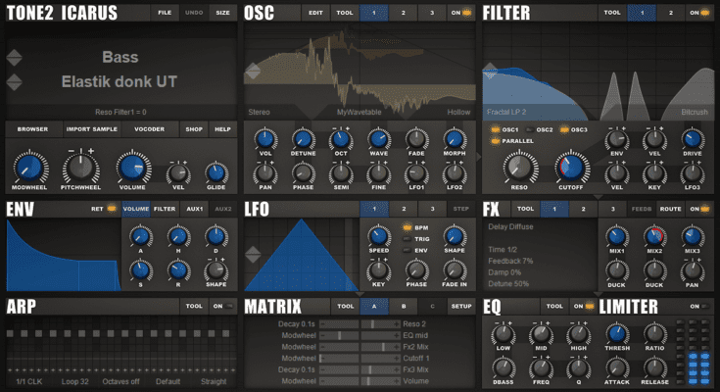Click the LFO SPEED knob
720x392 pixels.
[376, 236]
